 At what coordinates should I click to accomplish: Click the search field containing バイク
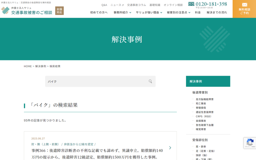(x=96, y=81)
